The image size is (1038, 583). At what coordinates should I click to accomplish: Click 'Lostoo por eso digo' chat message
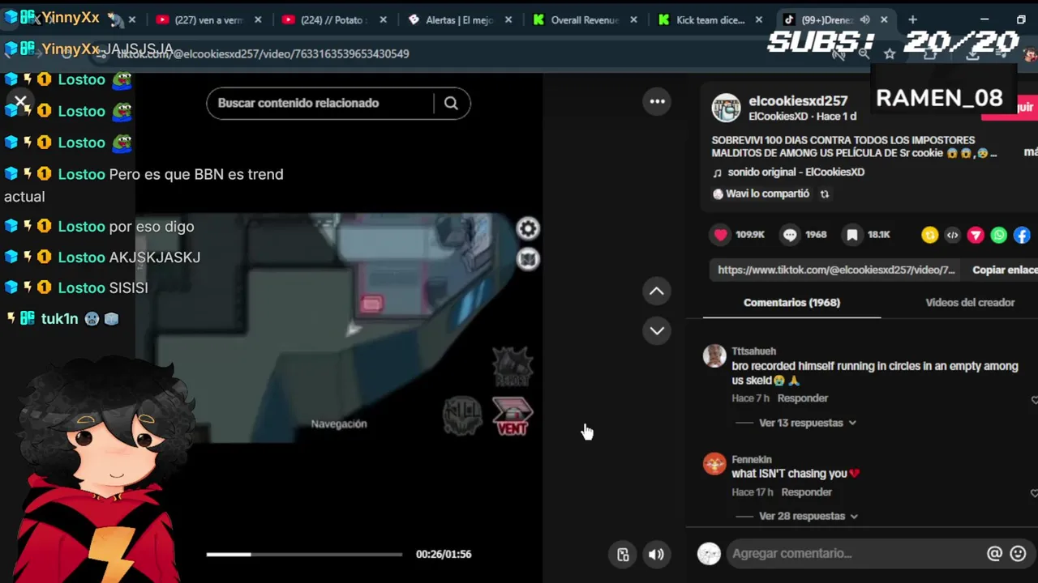[126, 227]
